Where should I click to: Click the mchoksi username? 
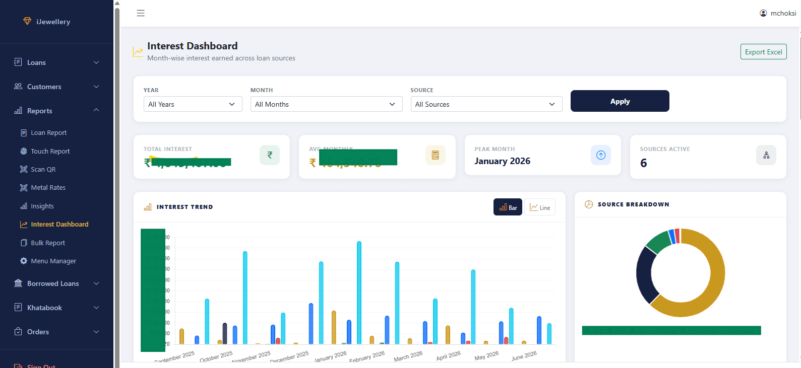783,13
